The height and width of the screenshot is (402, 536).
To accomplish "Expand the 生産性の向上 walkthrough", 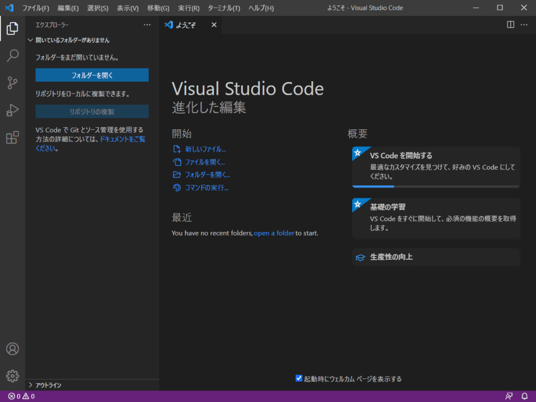I will 436,257.
